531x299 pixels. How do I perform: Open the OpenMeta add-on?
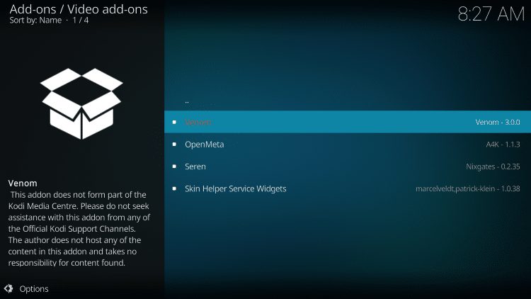point(348,144)
